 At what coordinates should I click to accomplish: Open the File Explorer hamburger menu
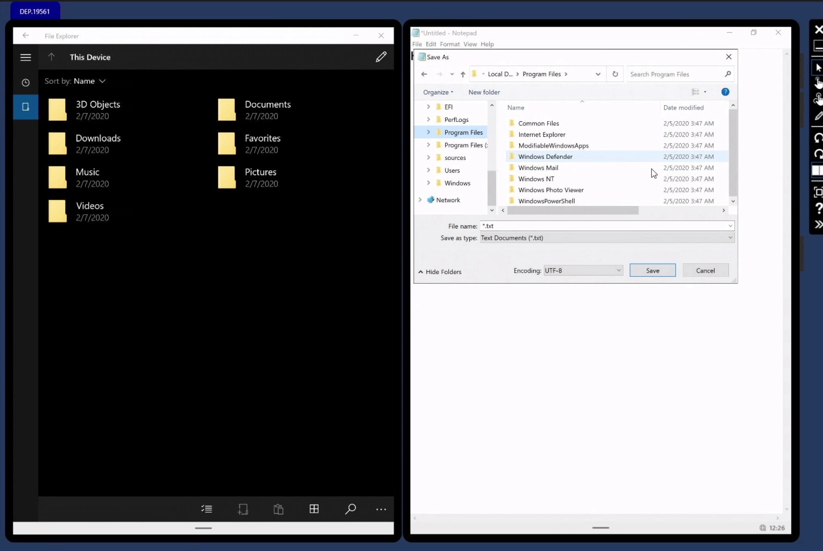point(25,57)
